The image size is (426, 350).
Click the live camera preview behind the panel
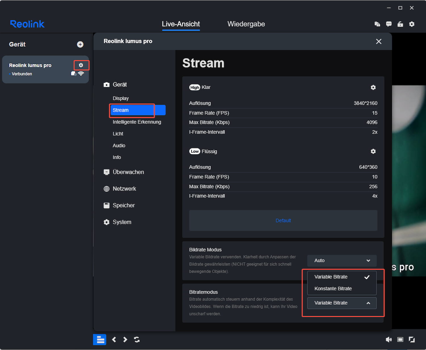(x=409, y=181)
